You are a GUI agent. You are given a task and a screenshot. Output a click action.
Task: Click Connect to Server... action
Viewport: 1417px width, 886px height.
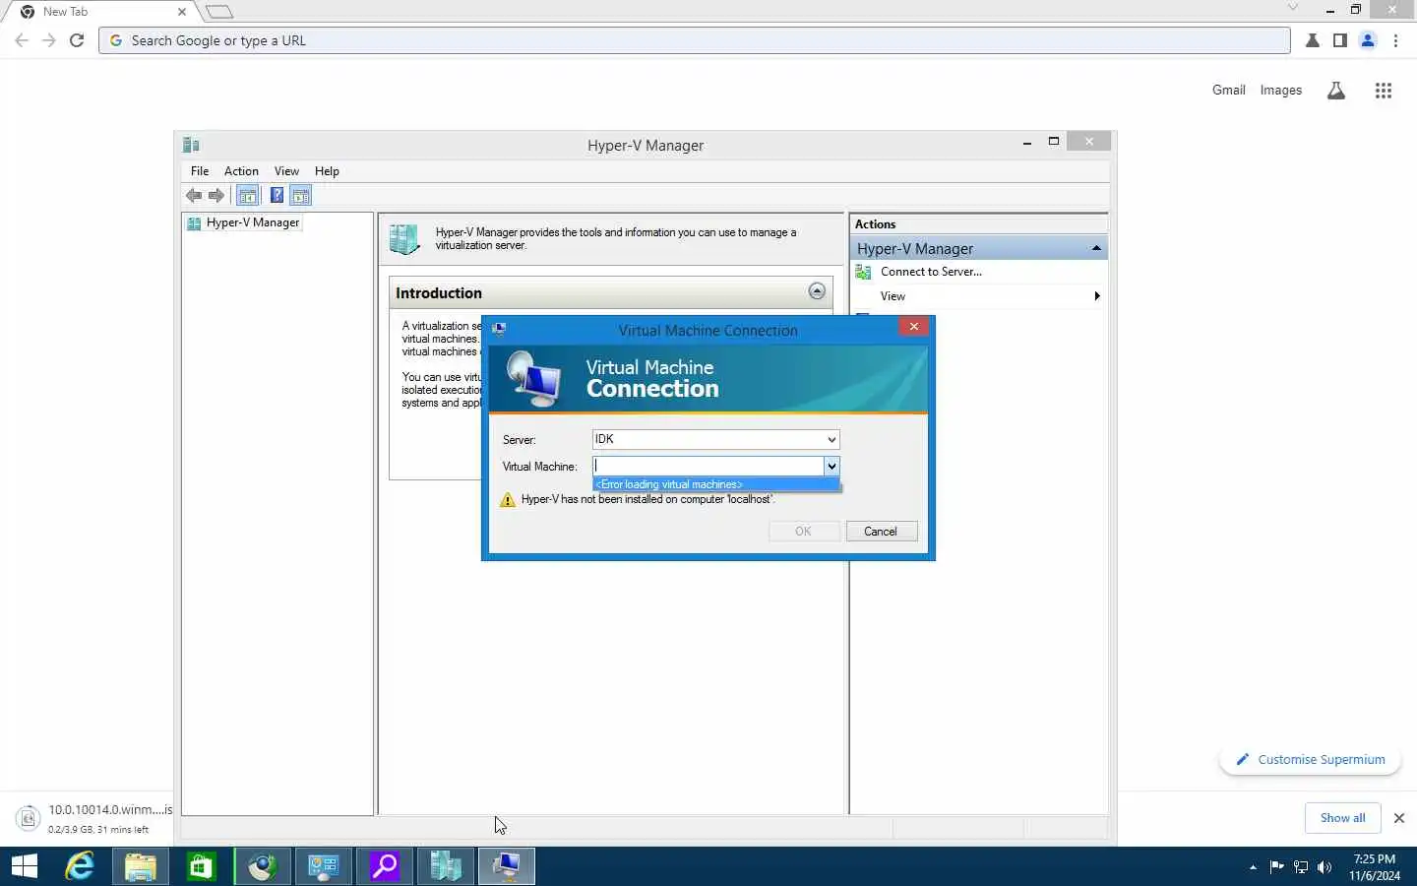tap(931, 272)
